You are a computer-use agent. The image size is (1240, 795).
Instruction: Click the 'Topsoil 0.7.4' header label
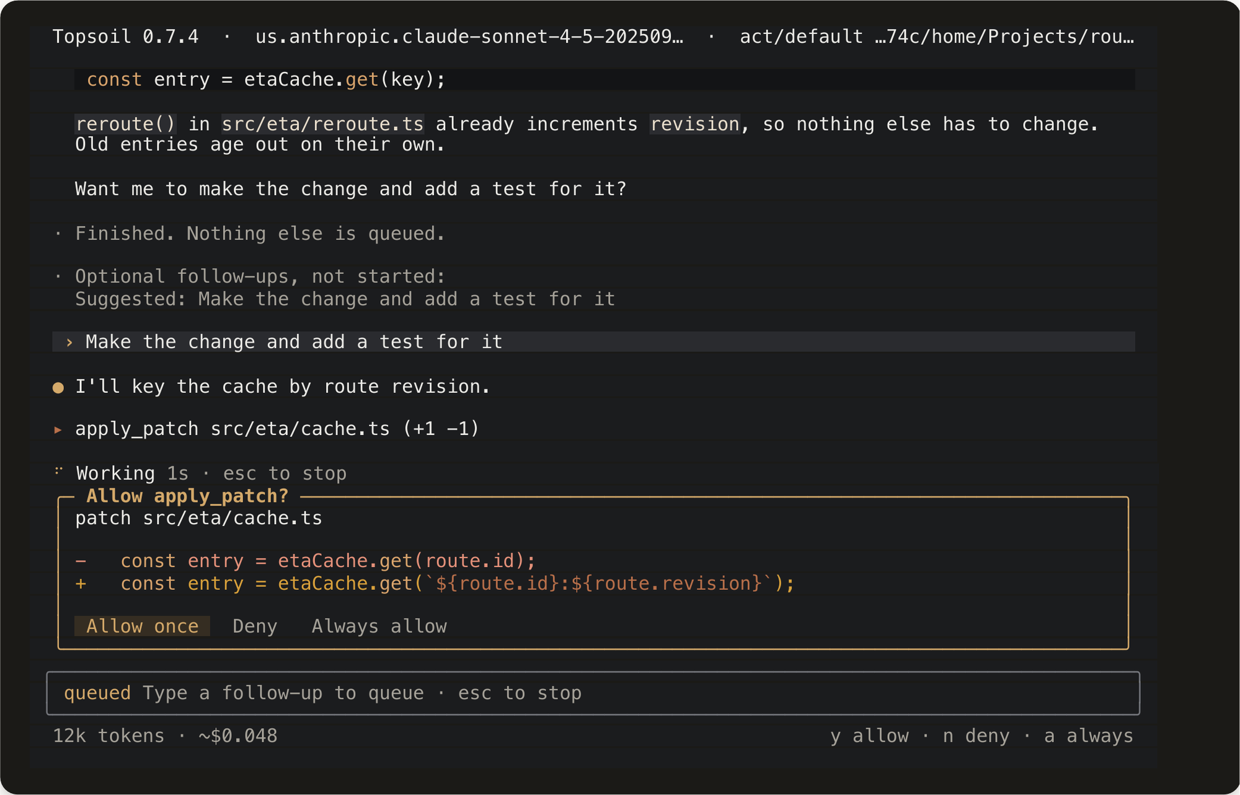(125, 37)
